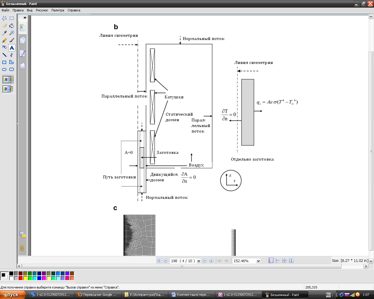This screenshot has height=299, width=374.
Task: Select the Free-Form Select star tool
Action: (4, 18)
